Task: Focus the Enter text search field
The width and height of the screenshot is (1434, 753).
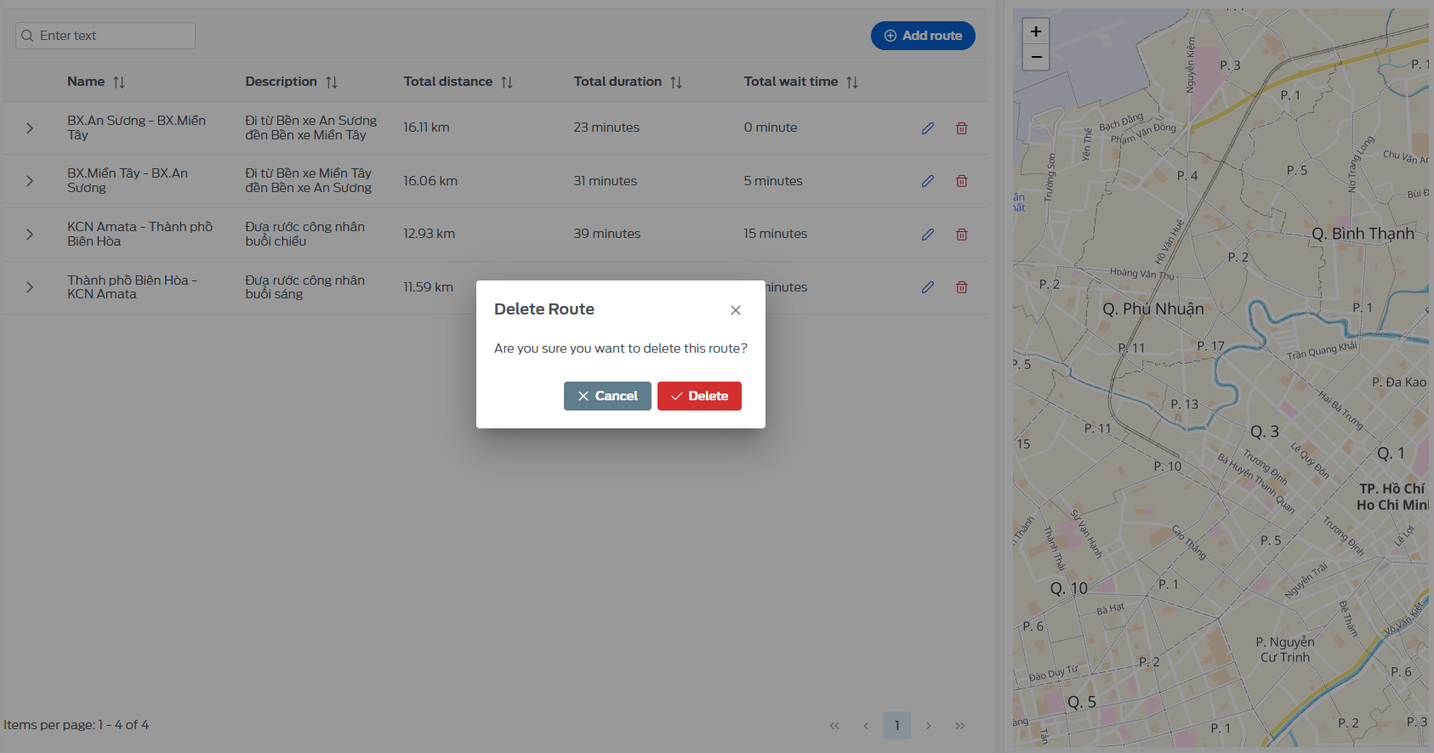Action: click(105, 36)
